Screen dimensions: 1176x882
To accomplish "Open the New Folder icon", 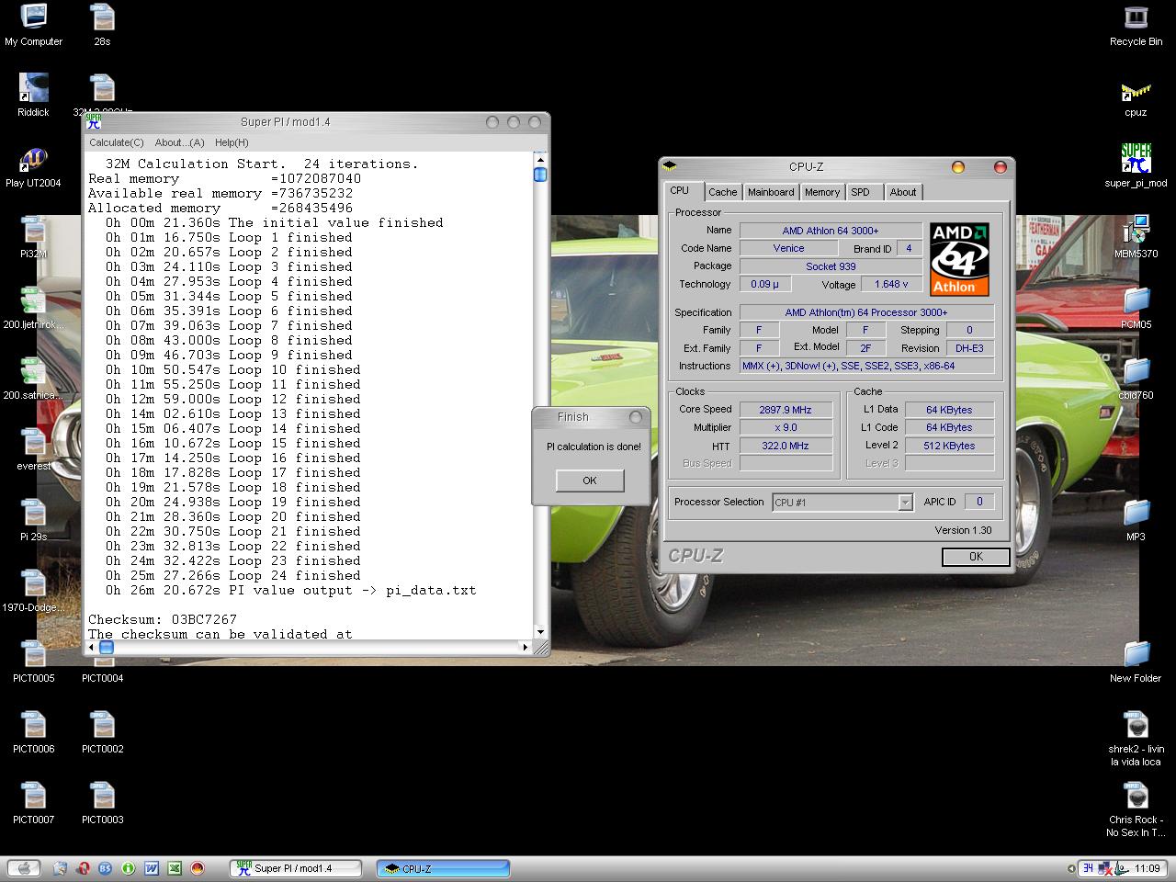I will tap(1136, 661).
